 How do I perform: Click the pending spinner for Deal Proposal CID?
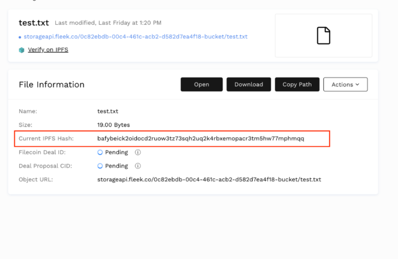click(x=100, y=166)
